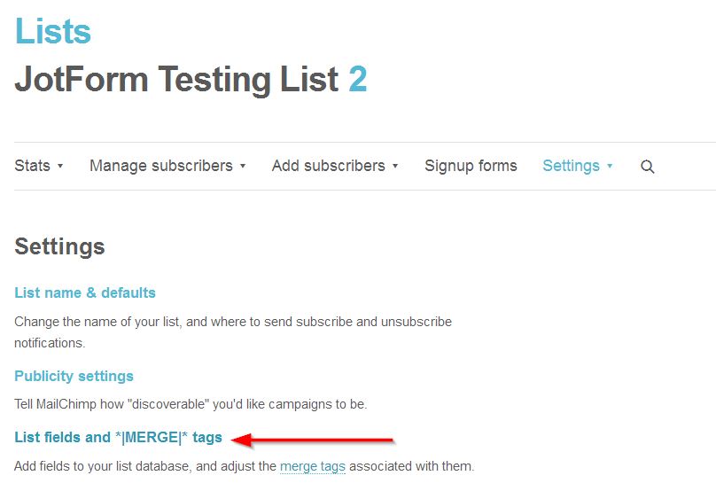The image size is (716, 491).
Task: Expand the Manage subscribers dropdown arrow
Action: tap(243, 166)
